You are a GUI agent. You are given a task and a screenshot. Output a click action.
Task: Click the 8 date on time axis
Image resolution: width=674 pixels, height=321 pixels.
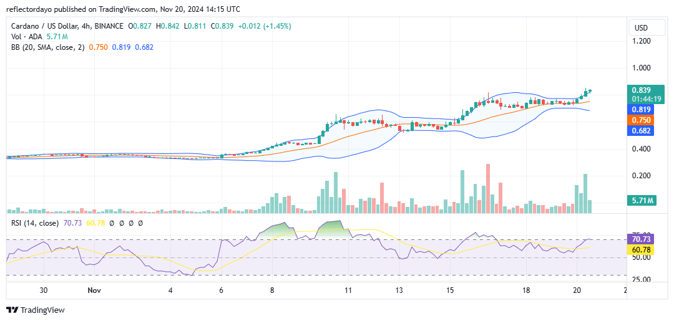(x=272, y=290)
